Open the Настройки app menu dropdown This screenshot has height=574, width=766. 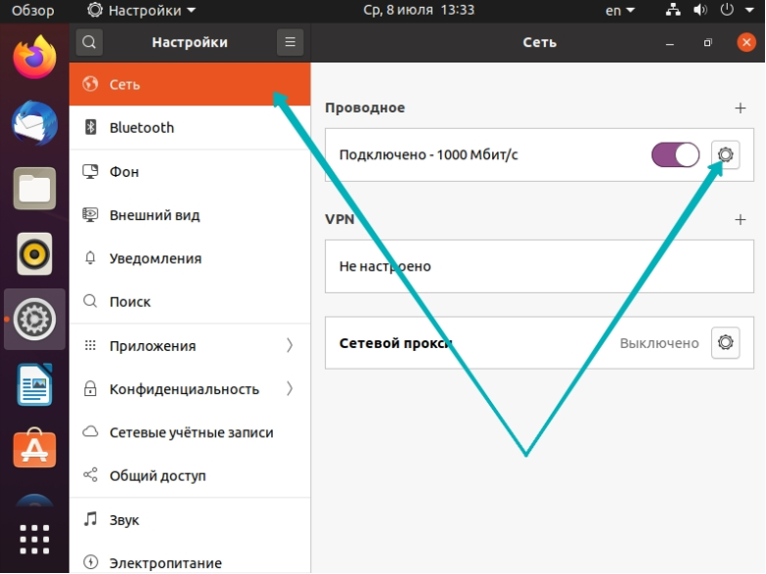point(141,10)
